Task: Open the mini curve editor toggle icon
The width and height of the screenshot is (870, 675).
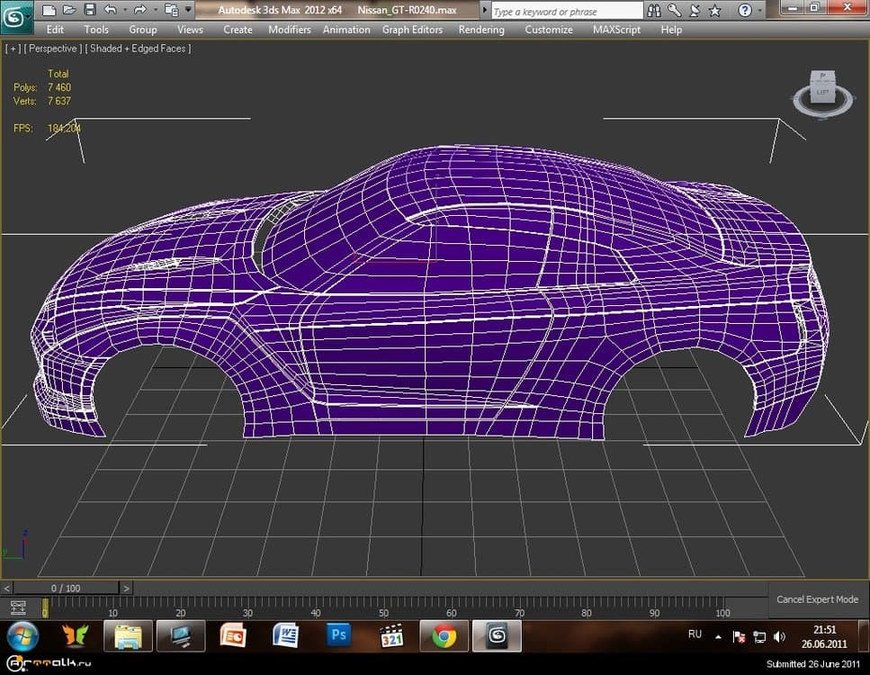Action: (x=17, y=607)
